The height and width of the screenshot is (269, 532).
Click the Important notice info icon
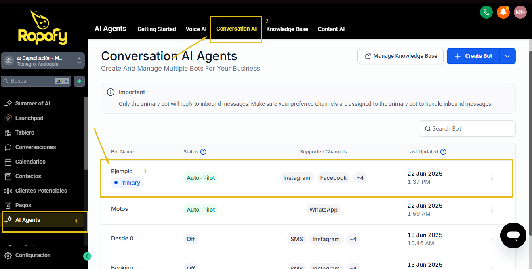point(111,92)
